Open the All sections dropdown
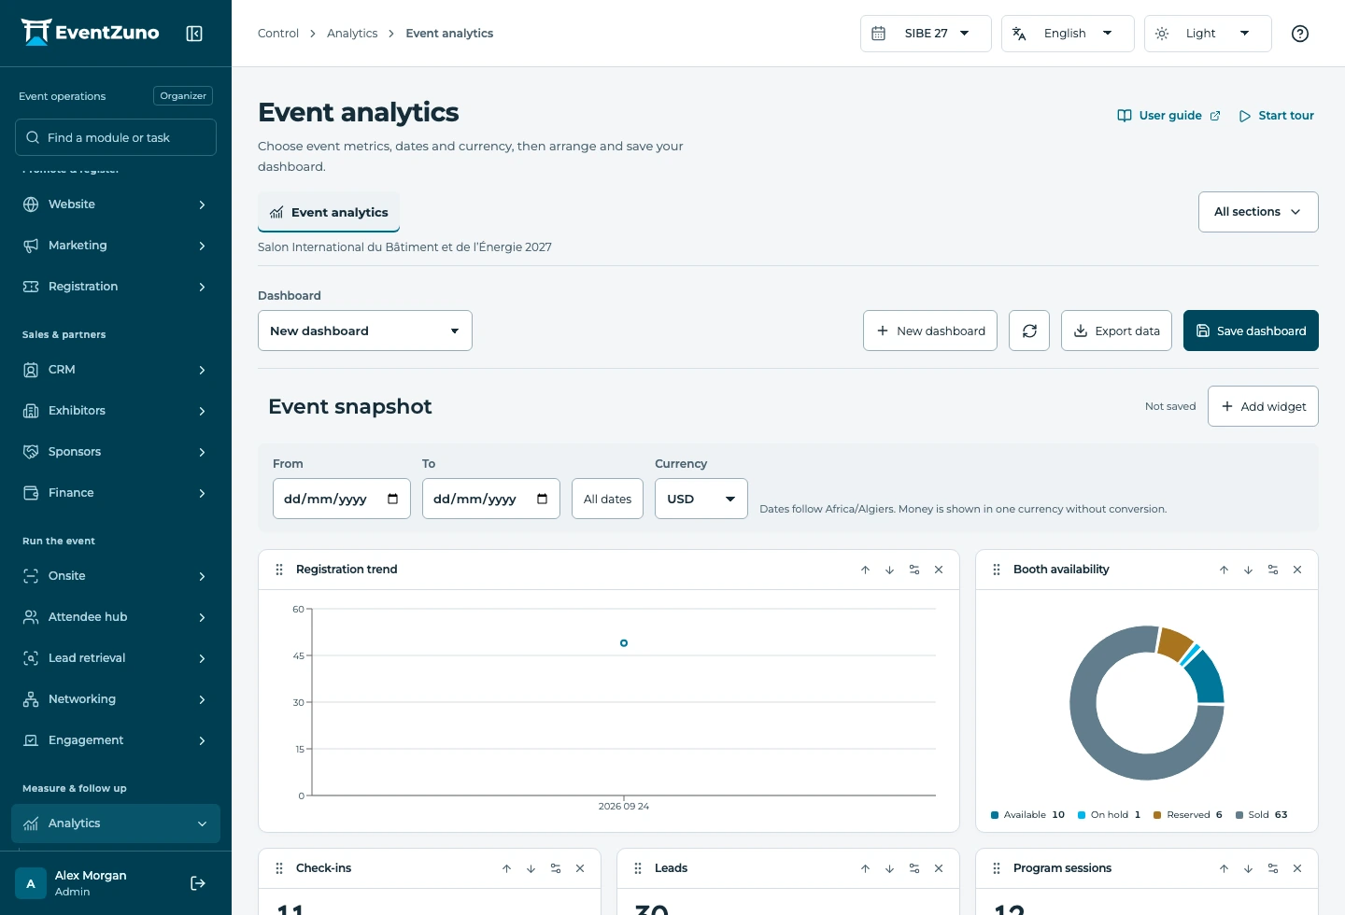 click(1258, 212)
